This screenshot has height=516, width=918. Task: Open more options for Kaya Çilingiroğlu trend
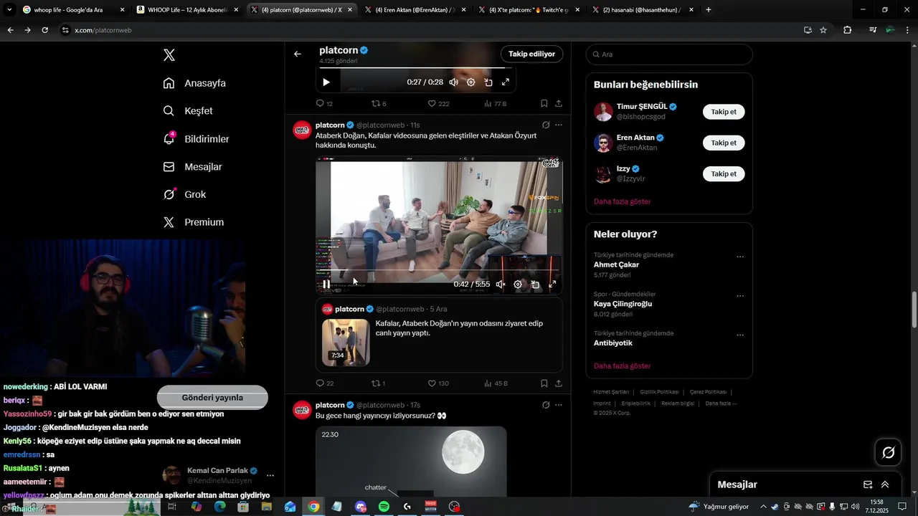[x=740, y=296]
